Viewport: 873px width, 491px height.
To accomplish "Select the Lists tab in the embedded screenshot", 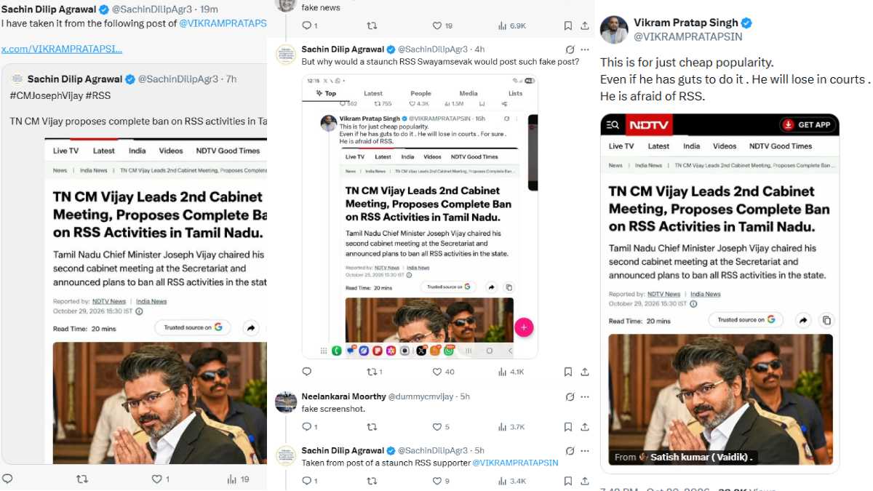I will coord(515,93).
